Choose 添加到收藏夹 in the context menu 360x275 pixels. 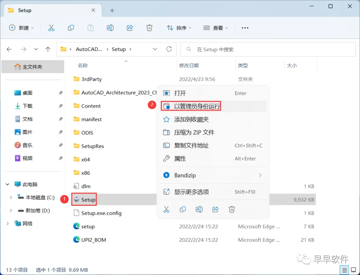pyautogui.click(x=213, y=119)
